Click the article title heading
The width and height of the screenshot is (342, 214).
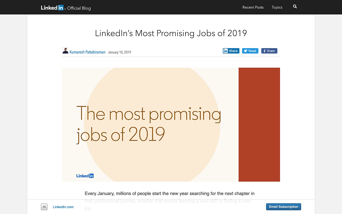(171, 33)
